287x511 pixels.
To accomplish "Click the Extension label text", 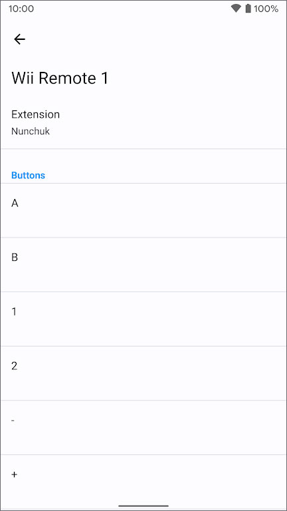I will [x=35, y=114].
